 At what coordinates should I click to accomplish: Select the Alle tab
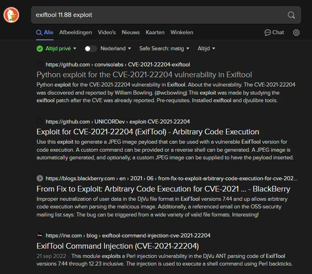click(x=45, y=33)
